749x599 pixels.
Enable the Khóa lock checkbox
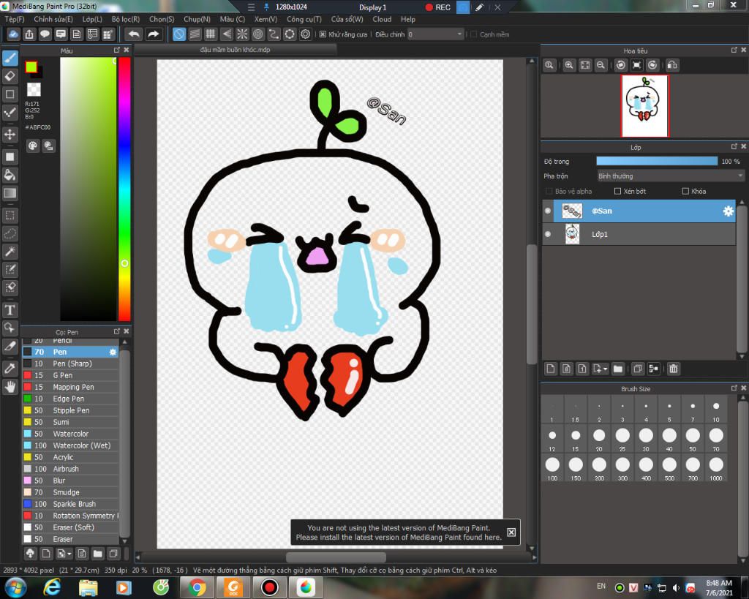point(685,191)
